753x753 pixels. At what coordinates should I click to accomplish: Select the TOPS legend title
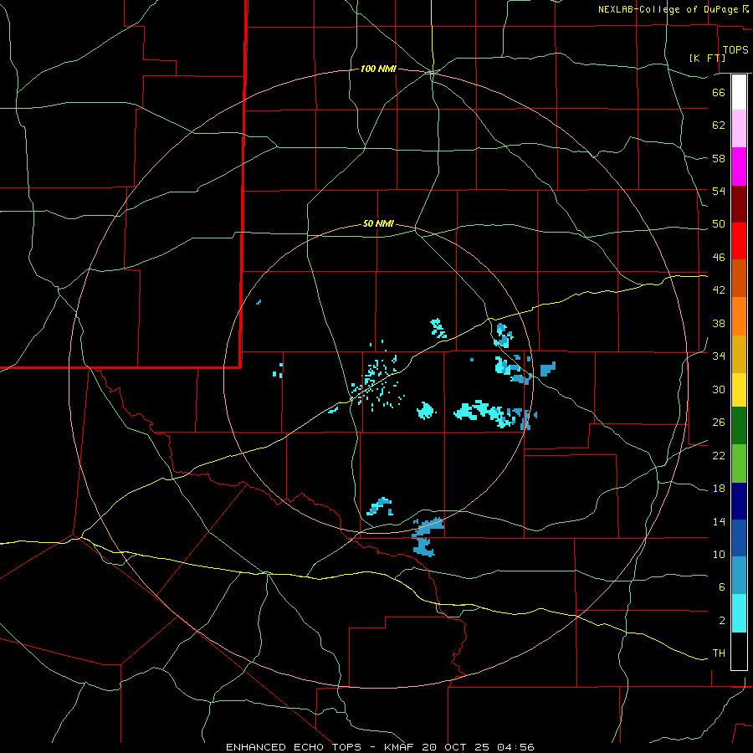tap(735, 49)
